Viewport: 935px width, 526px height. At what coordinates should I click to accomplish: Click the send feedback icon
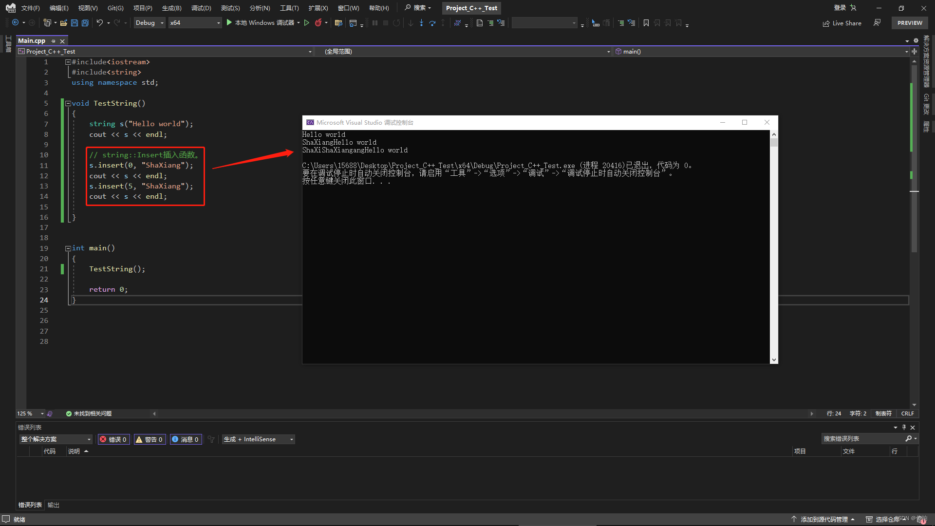coord(877,23)
